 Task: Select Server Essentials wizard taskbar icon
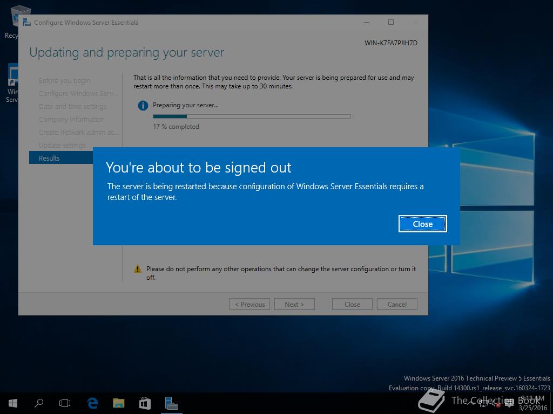click(171, 403)
